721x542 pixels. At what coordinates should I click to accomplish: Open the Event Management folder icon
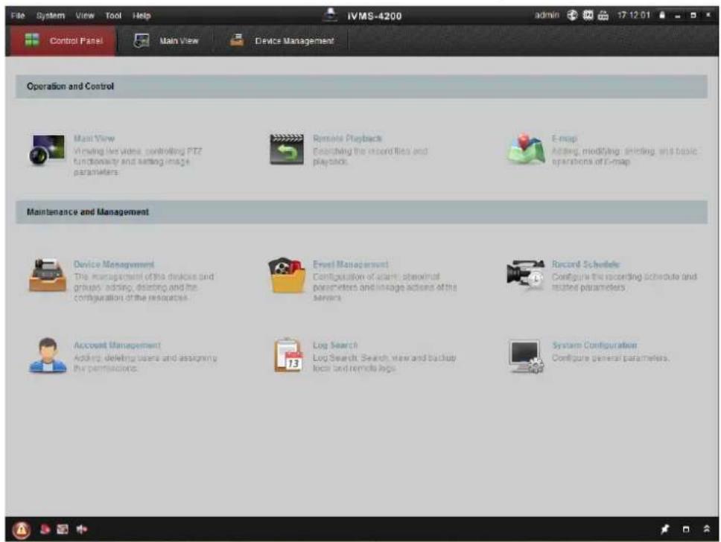(287, 275)
